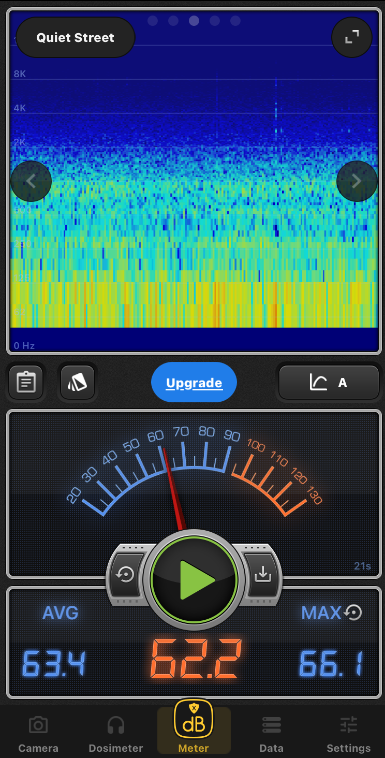This screenshot has width=385, height=758.
Task: Click the Upgrade link
Action: tap(194, 383)
